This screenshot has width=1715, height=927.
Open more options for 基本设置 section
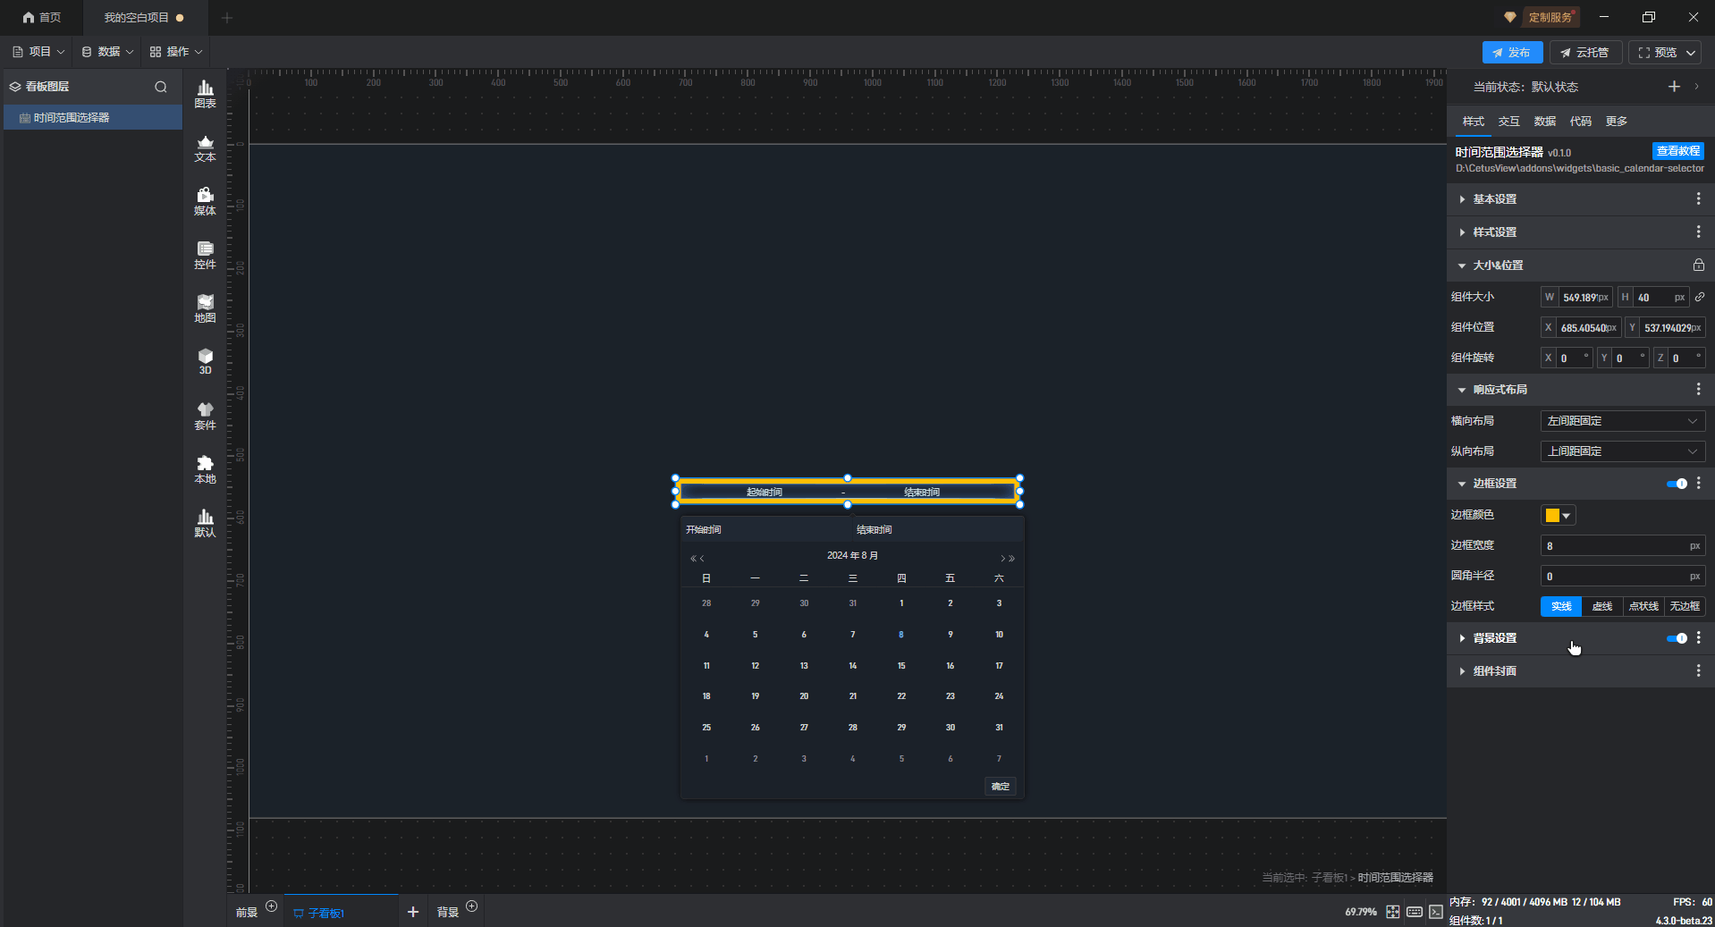[x=1698, y=198]
